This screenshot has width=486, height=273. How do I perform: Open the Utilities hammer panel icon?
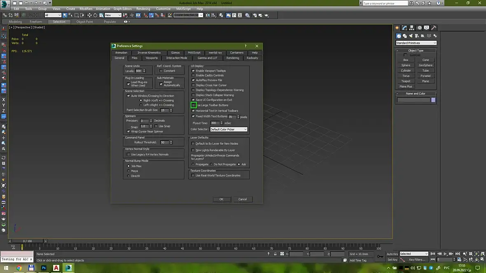(434, 28)
